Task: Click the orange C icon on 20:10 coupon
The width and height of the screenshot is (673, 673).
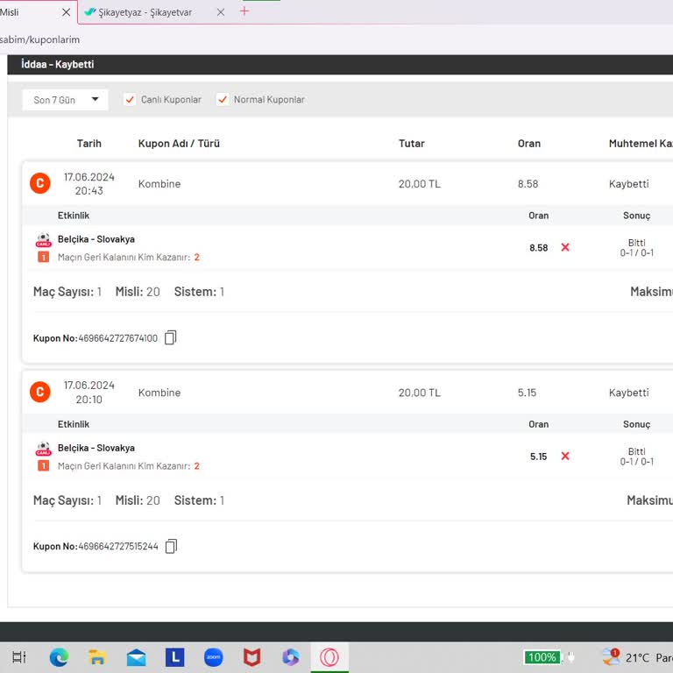Action: pyautogui.click(x=40, y=392)
